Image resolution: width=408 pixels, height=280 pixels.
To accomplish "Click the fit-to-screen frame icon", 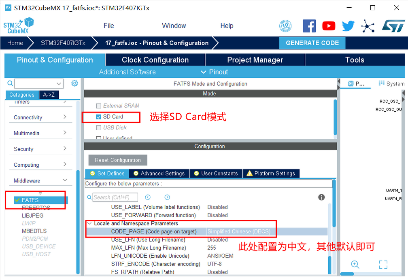I will point(383,265).
